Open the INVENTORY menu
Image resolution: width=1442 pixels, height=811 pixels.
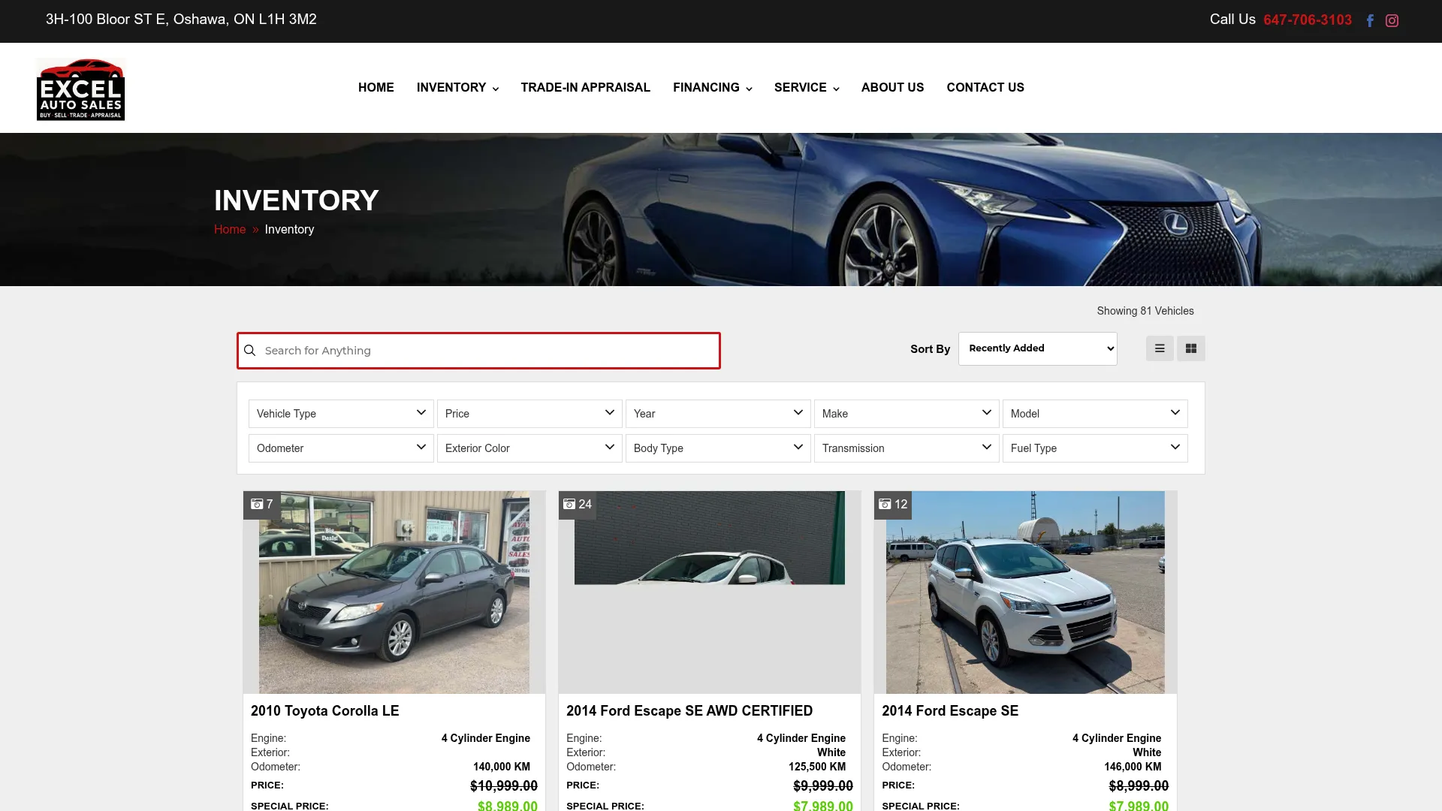point(457,88)
